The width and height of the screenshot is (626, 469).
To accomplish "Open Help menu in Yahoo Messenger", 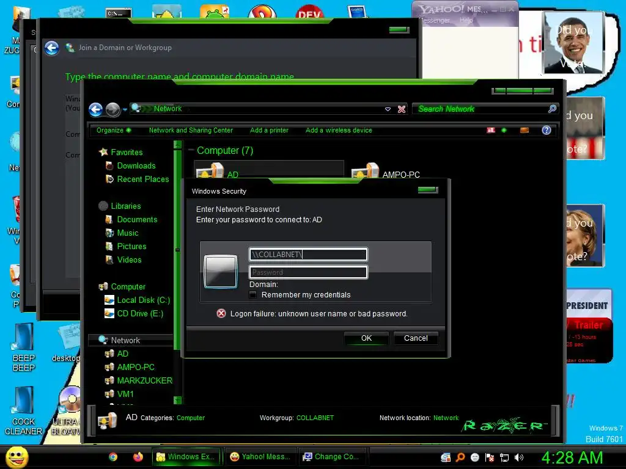I will (x=466, y=20).
